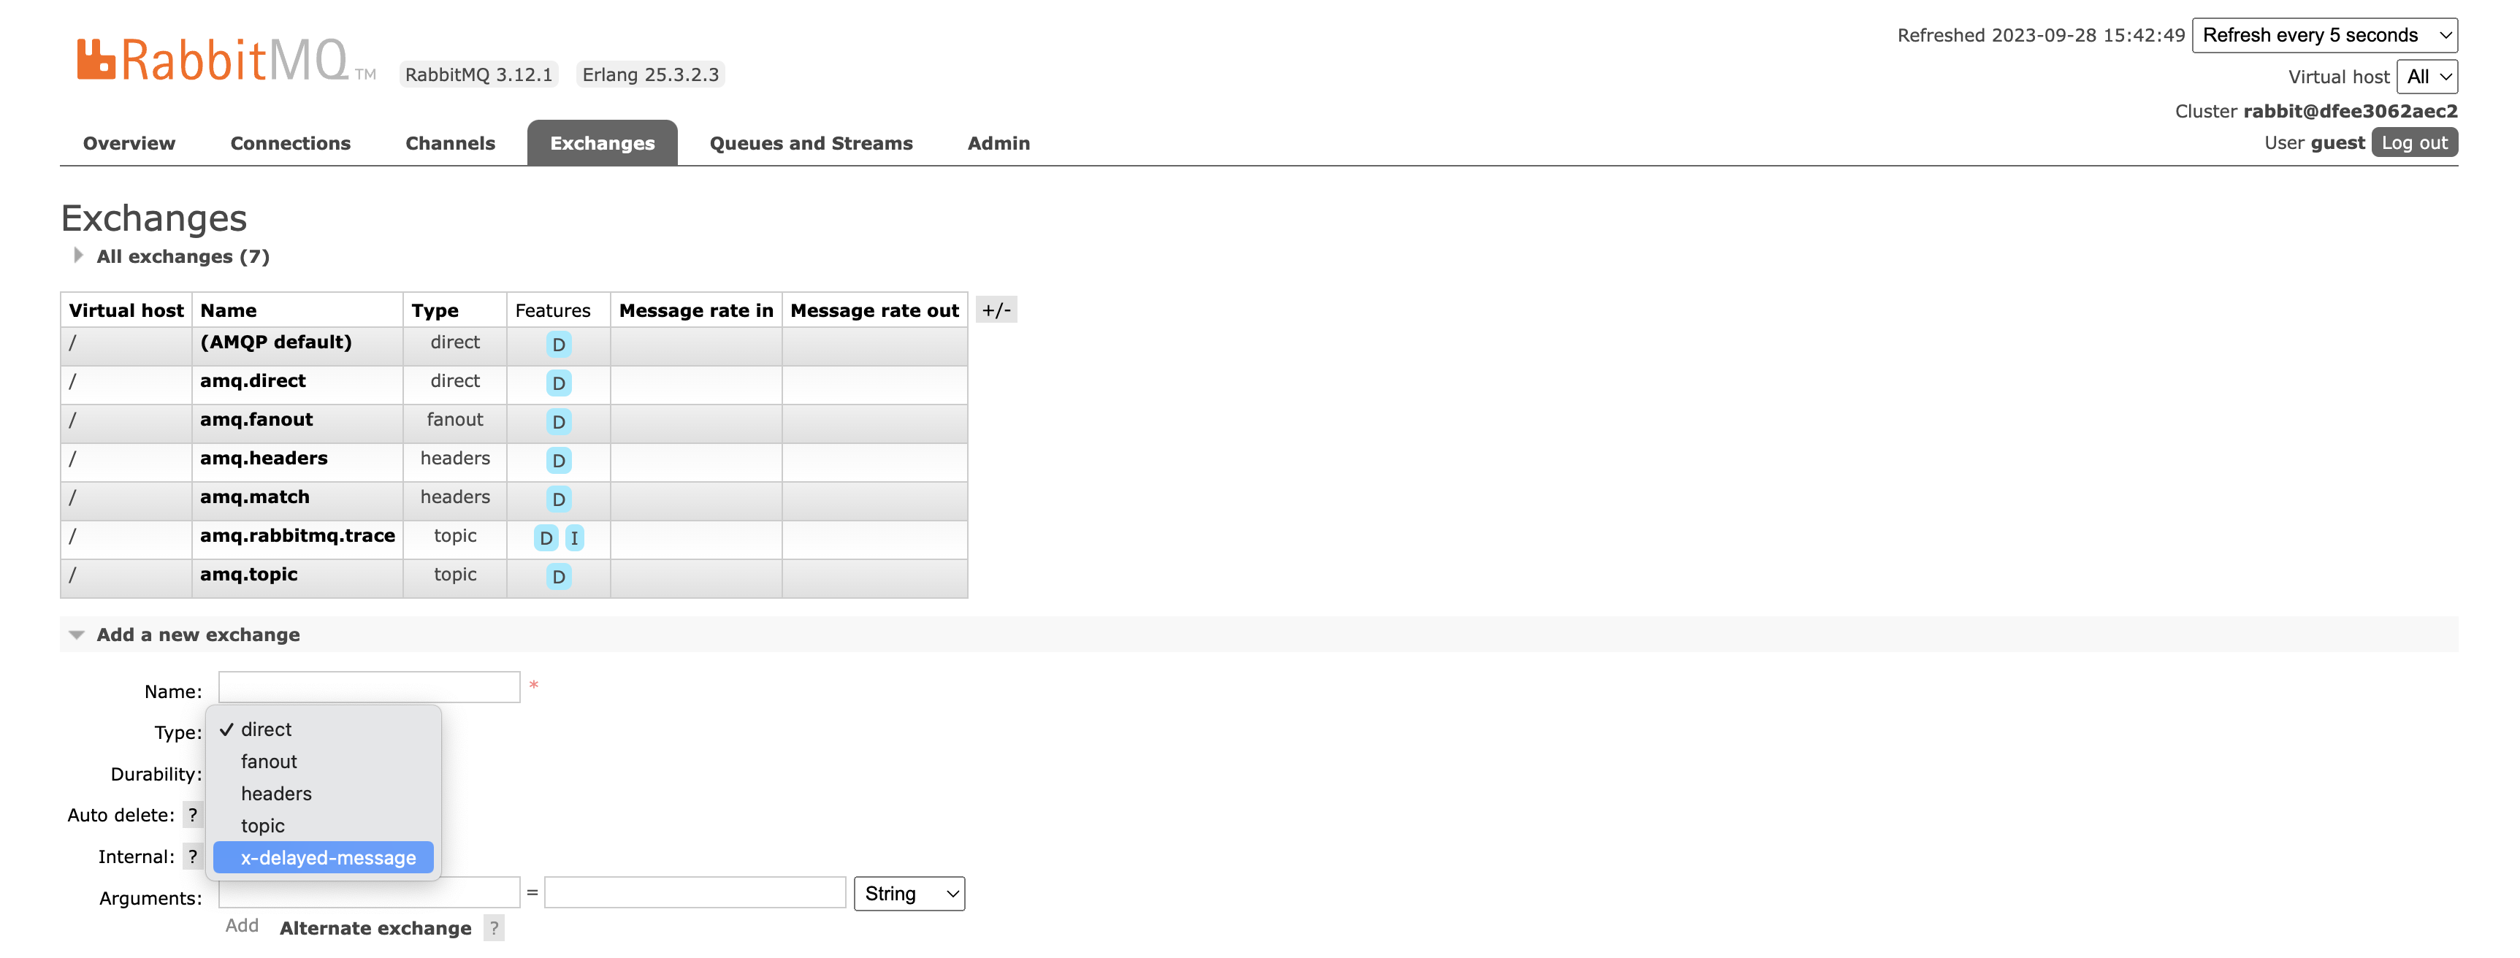Expand the All exchanges section
Image resolution: width=2520 pixels, height=958 pixels.
(x=74, y=256)
